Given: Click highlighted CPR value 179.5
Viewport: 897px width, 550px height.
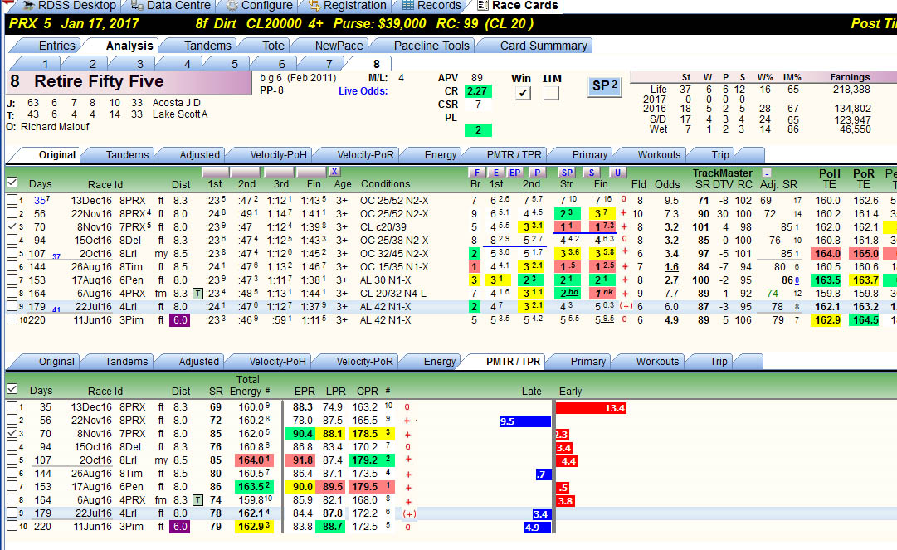Looking at the screenshot, I should [x=364, y=486].
